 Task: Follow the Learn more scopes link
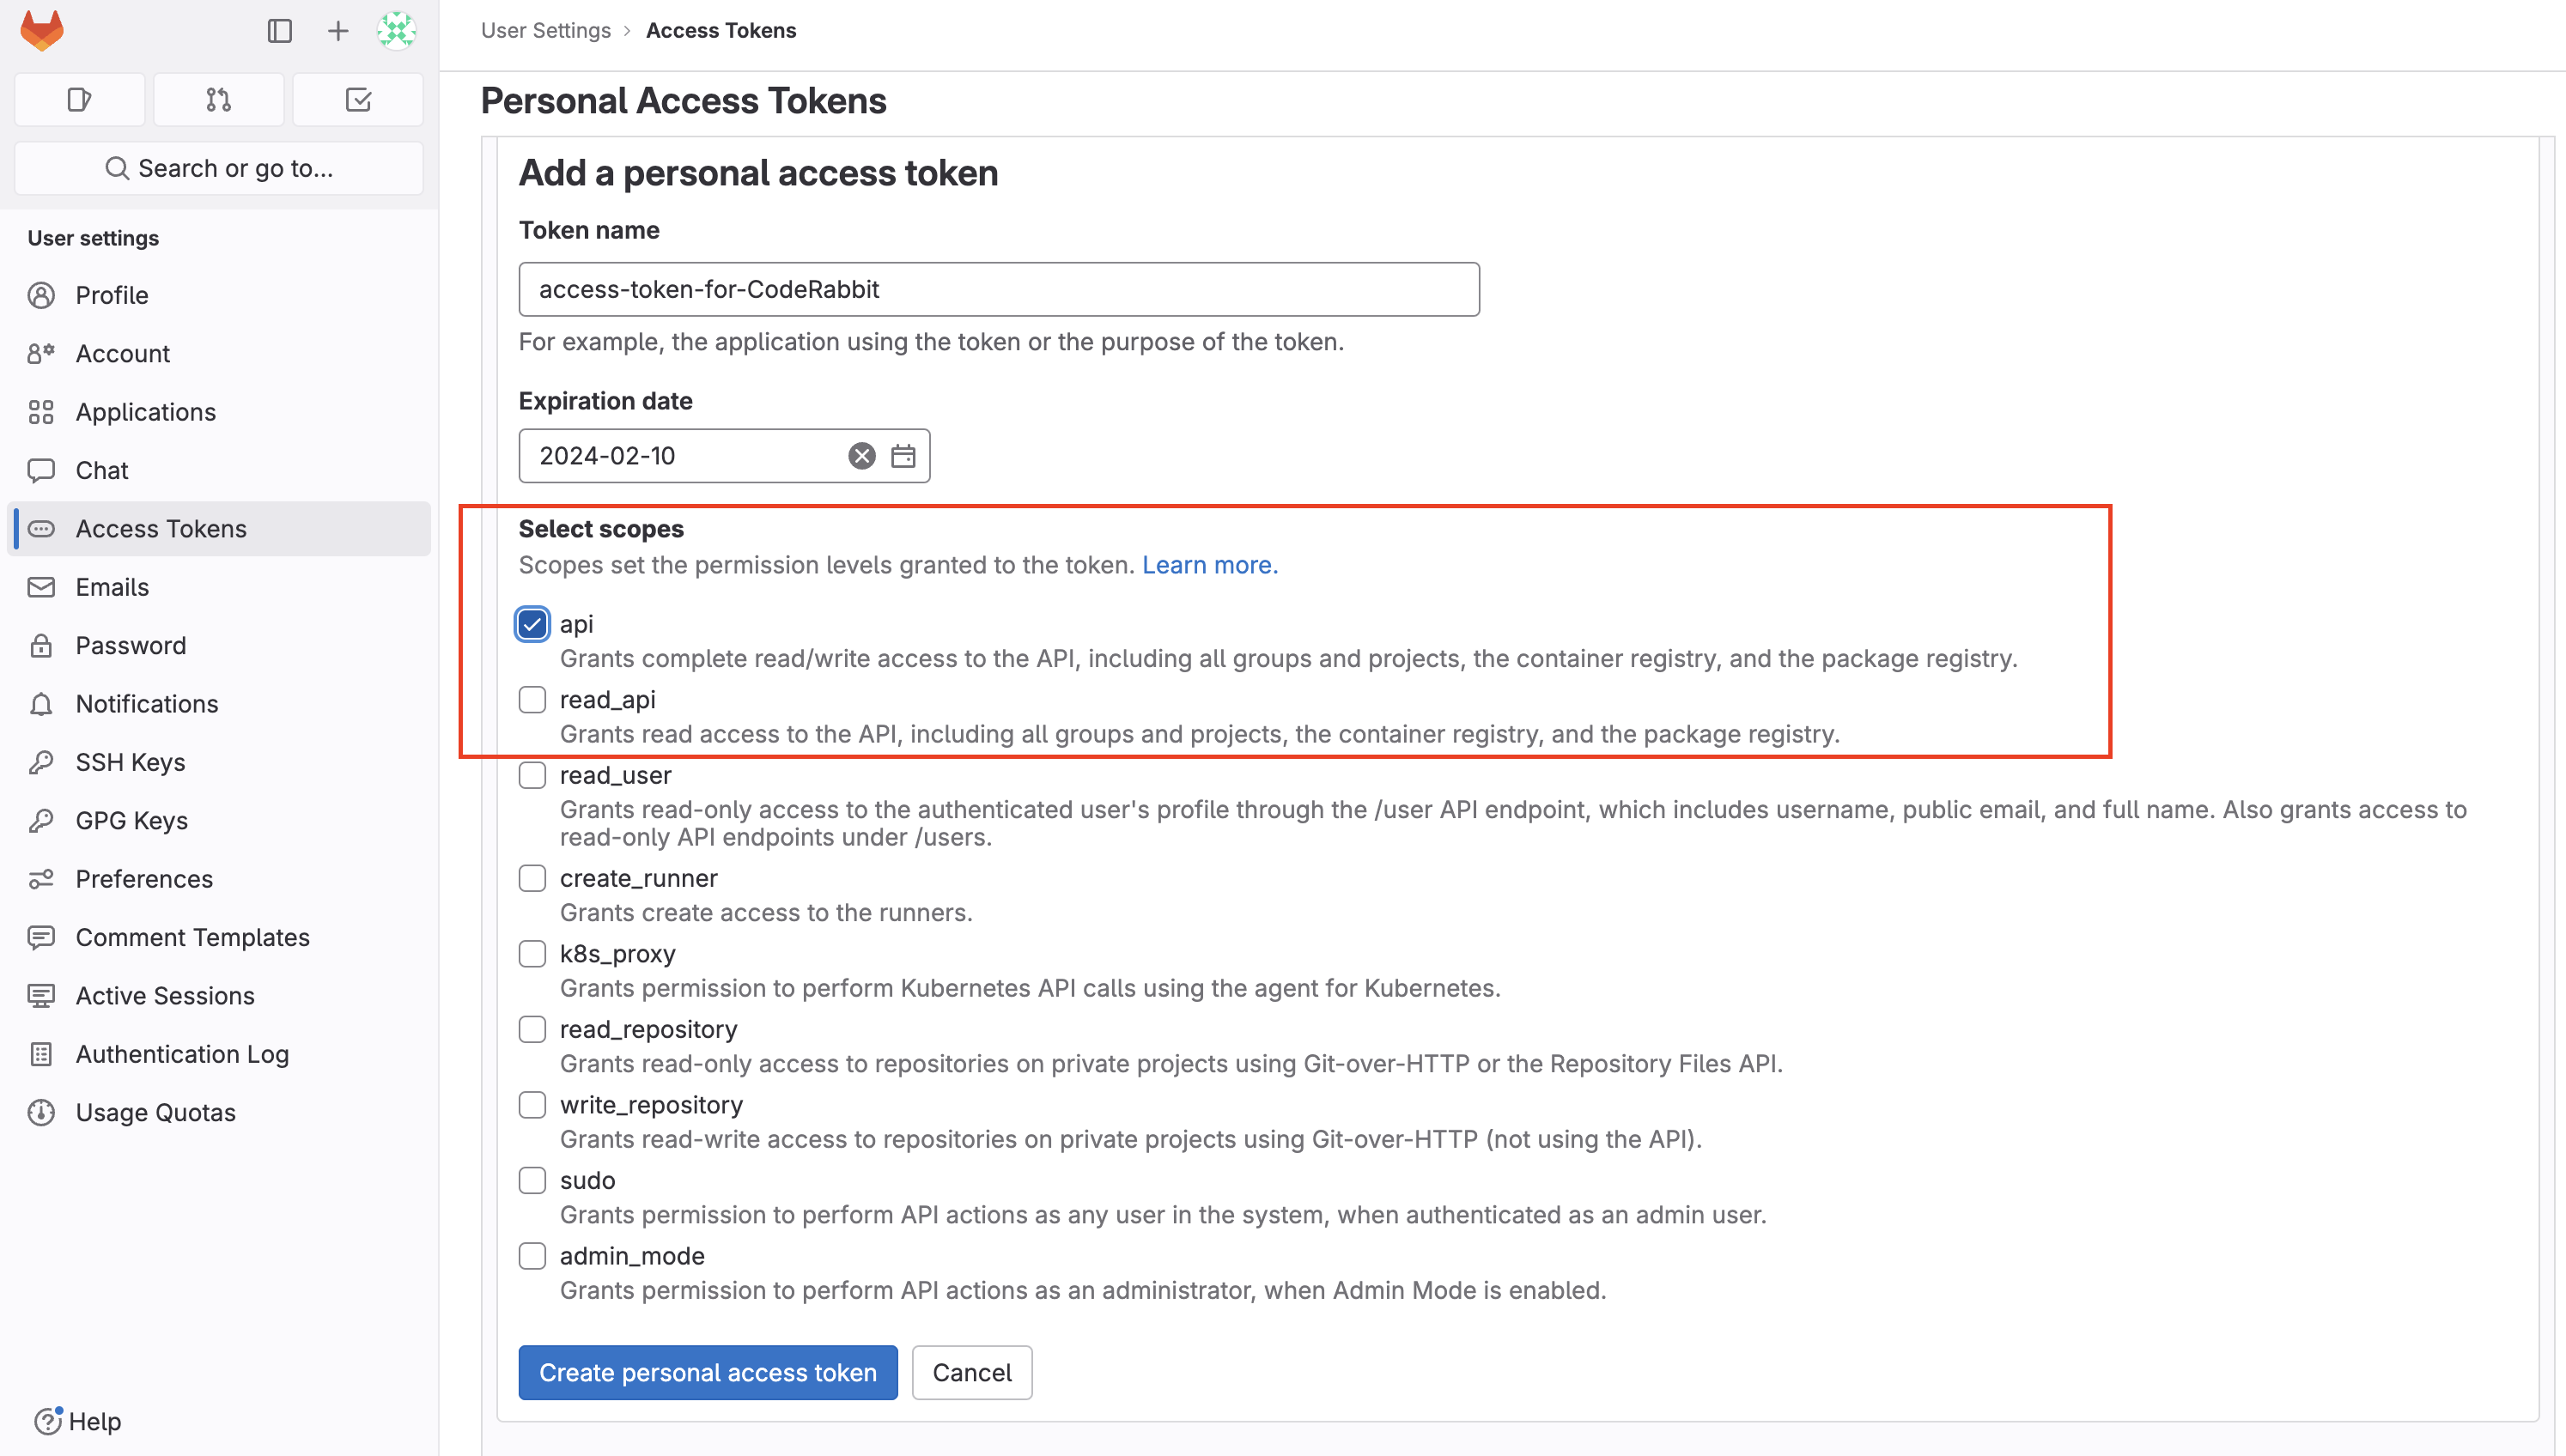[x=1209, y=565]
